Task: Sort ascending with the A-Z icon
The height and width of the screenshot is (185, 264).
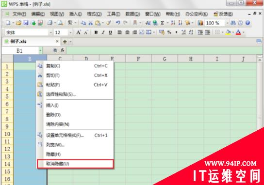Action: (173, 23)
